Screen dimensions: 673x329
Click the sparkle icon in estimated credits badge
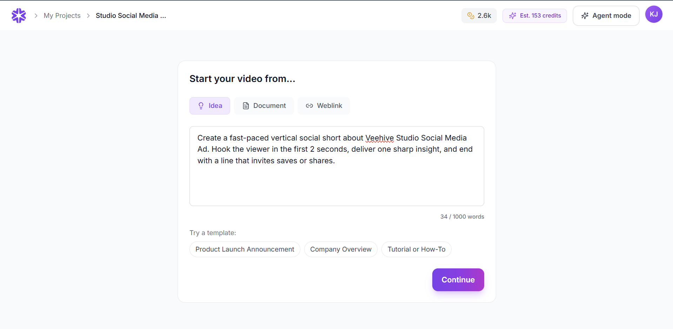tap(513, 16)
